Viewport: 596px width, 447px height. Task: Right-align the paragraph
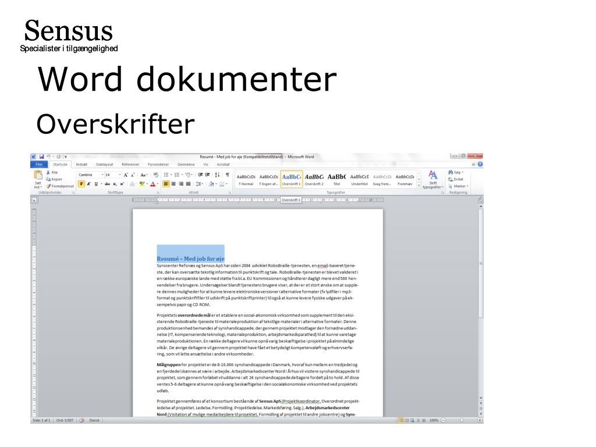[x=181, y=184]
